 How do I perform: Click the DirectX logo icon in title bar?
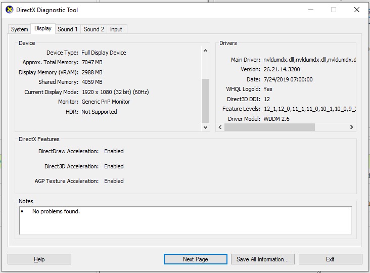[10, 10]
